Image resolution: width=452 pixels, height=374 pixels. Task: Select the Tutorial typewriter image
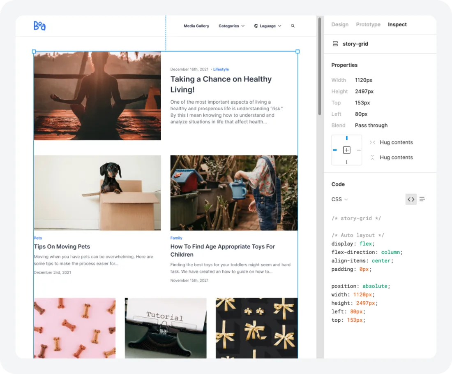(x=166, y=328)
